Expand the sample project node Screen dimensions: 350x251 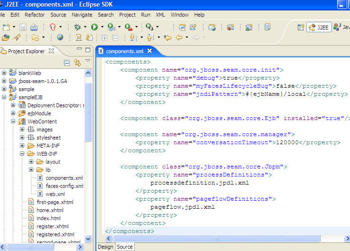pos(4,89)
